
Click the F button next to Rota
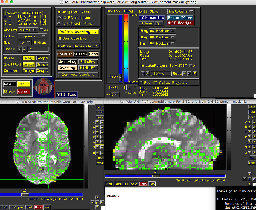click(194, 74)
